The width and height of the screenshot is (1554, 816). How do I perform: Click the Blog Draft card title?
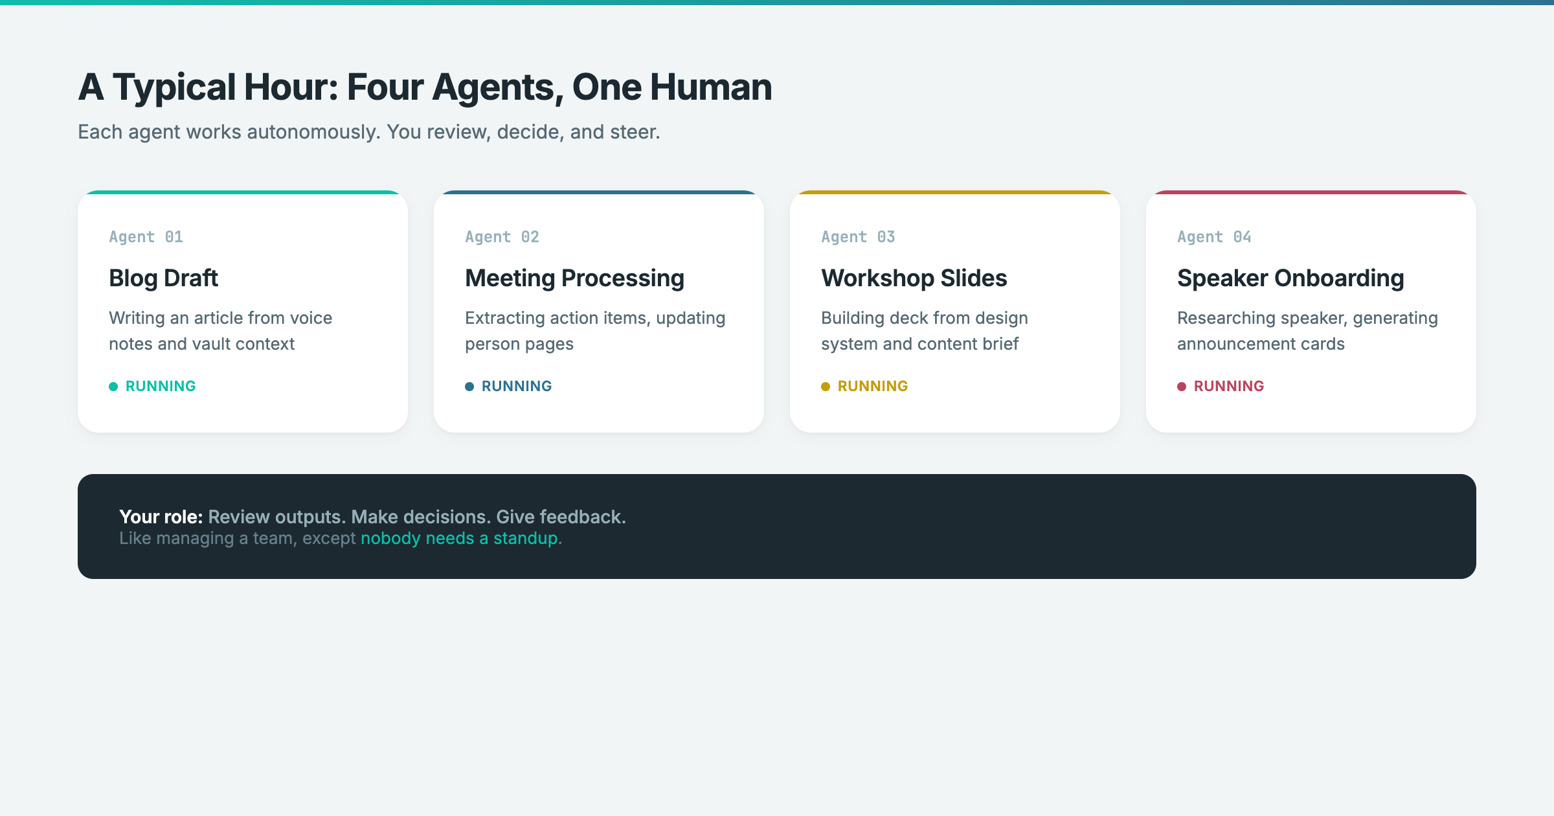pos(163,278)
